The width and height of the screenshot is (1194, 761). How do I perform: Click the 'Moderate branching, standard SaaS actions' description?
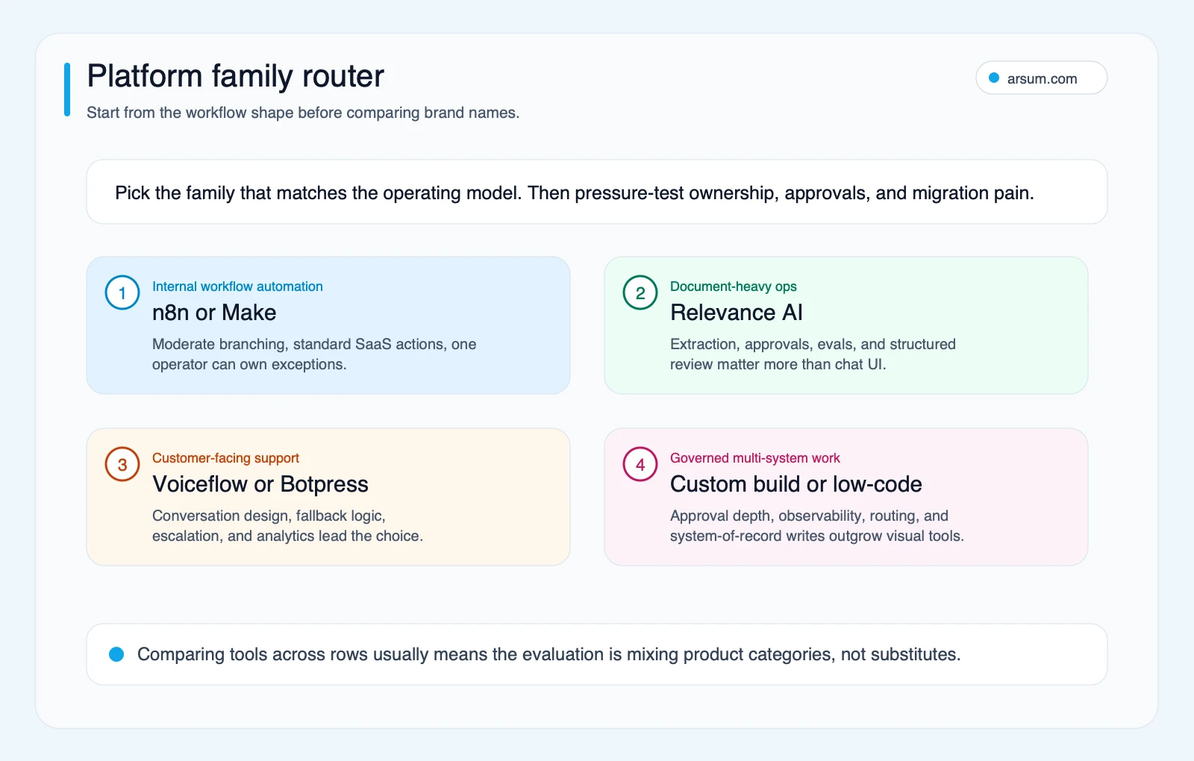(x=314, y=354)
